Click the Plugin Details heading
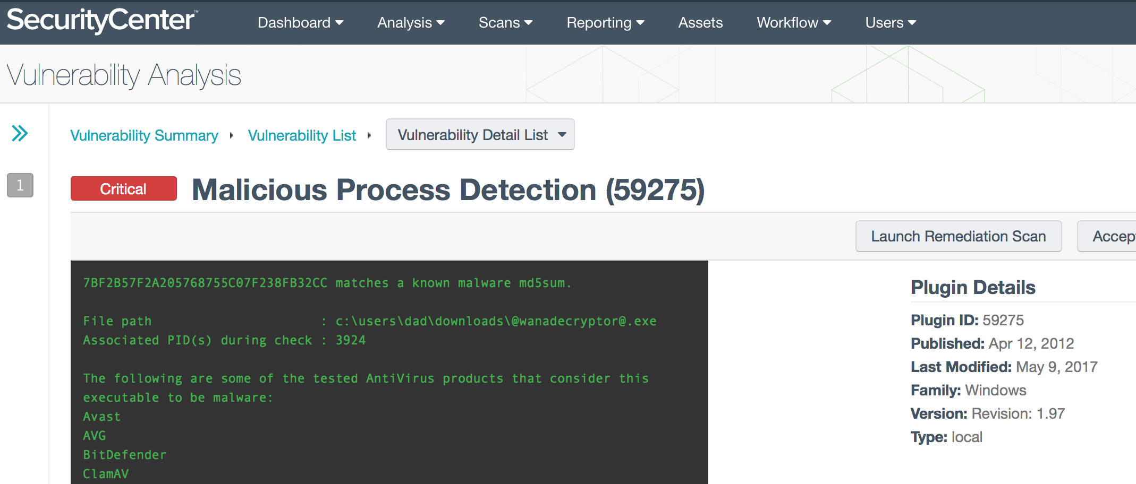 973,287
